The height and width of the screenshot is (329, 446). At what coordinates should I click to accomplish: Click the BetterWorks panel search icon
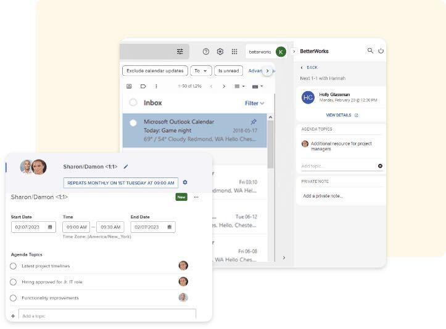tap(370, 51)
